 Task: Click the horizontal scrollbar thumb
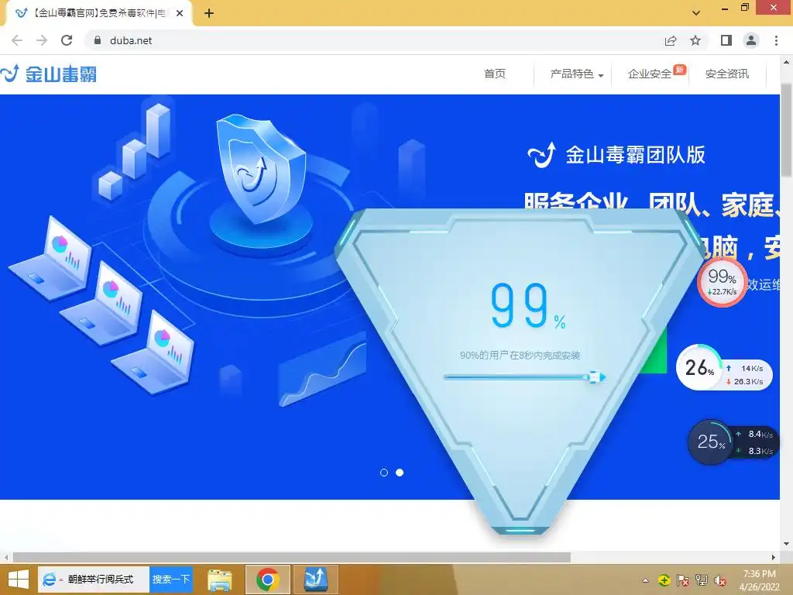coord(292,557)
